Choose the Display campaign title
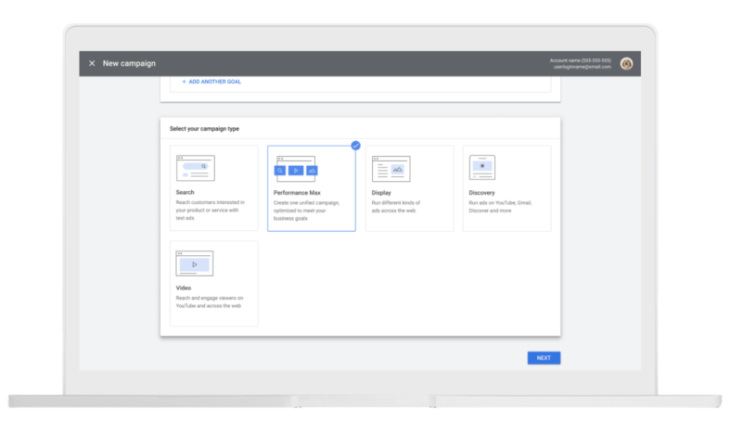This screenshot has height=436, width=743. pos(381,193)
